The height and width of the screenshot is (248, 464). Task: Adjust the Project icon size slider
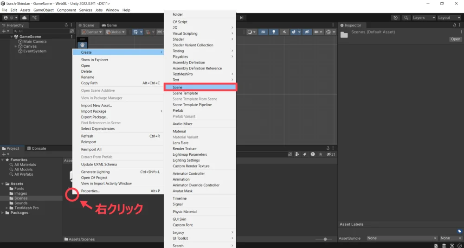pos(325,239)
